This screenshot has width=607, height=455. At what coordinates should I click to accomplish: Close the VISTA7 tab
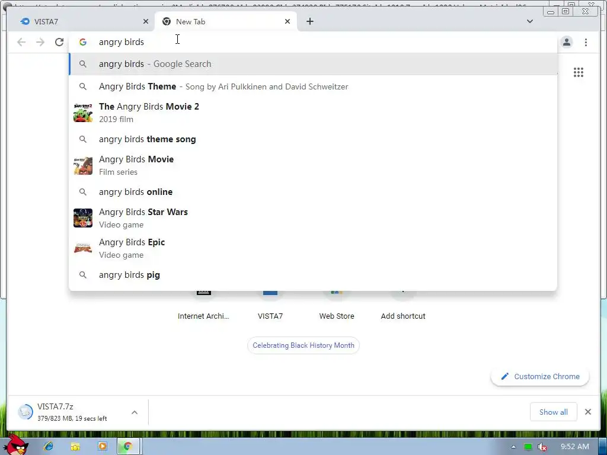[x=146, y=22]
